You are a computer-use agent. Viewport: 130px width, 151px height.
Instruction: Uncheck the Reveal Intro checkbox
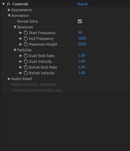[x=80, y=21]
